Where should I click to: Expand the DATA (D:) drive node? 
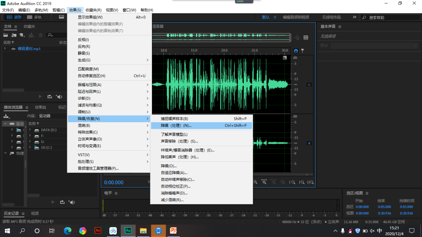tap(30, 130)
